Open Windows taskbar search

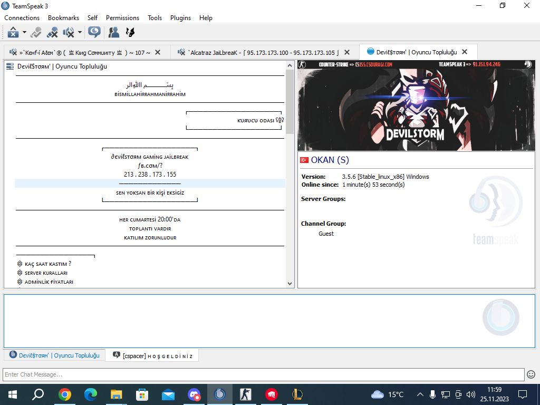(x=38, y=394)
